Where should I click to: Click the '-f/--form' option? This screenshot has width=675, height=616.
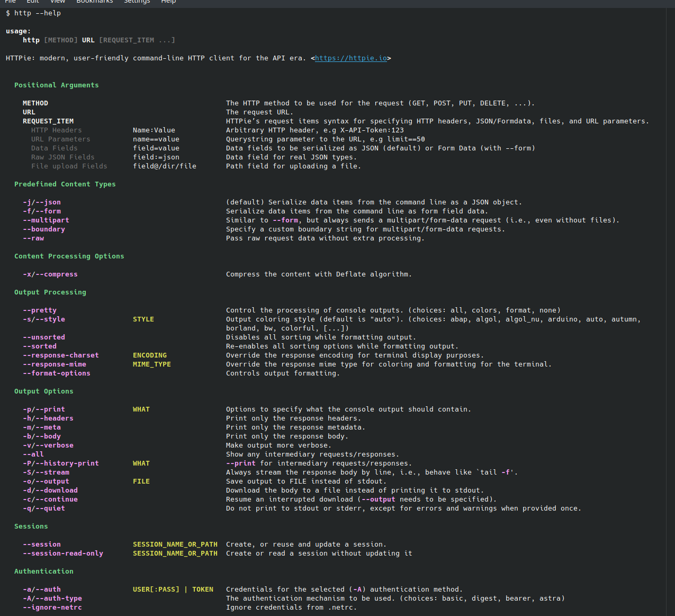[42, 211]
